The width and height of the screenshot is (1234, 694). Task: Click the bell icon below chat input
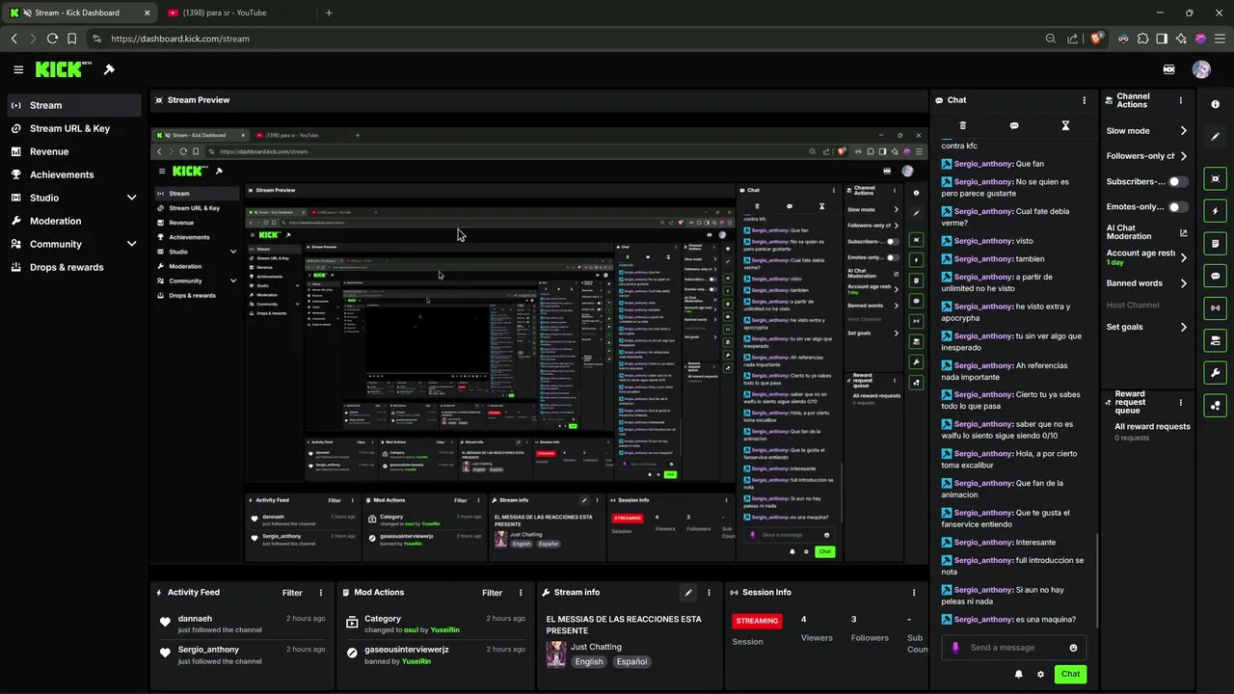(1018, 674)
